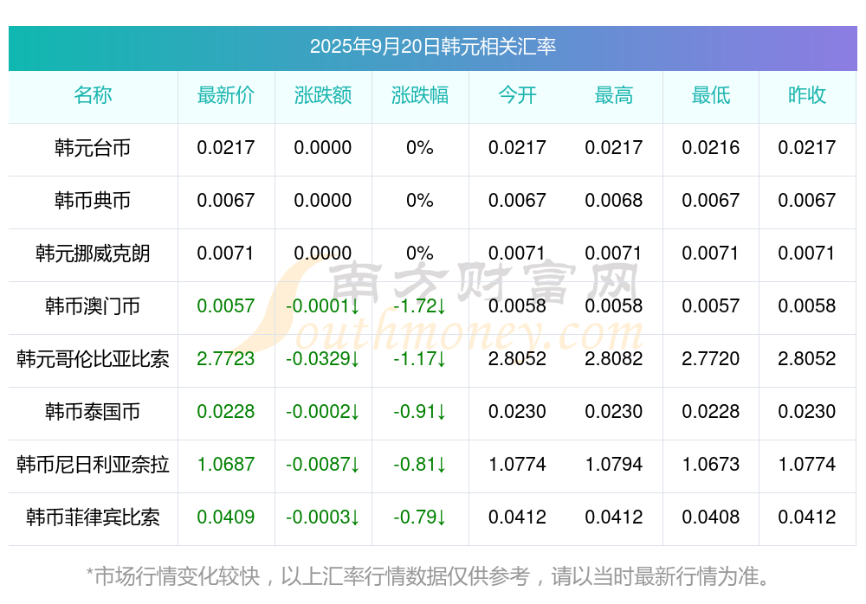Click previous close 0.0412 in 昨收 column
This screenshot has width=866, height=604.
click(x=807, y=517)
